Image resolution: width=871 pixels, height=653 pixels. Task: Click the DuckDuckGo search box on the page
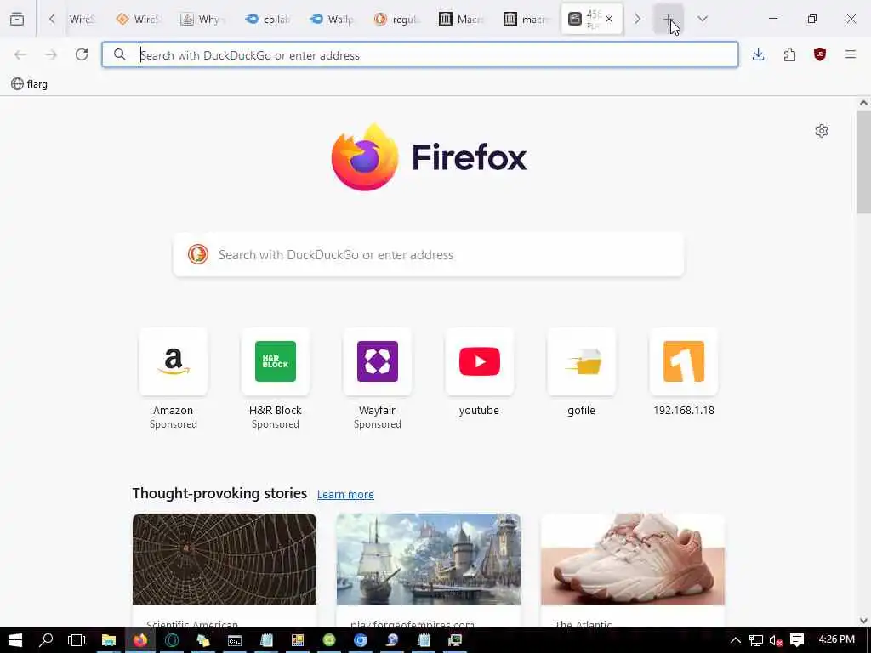[x=429, y=255]
